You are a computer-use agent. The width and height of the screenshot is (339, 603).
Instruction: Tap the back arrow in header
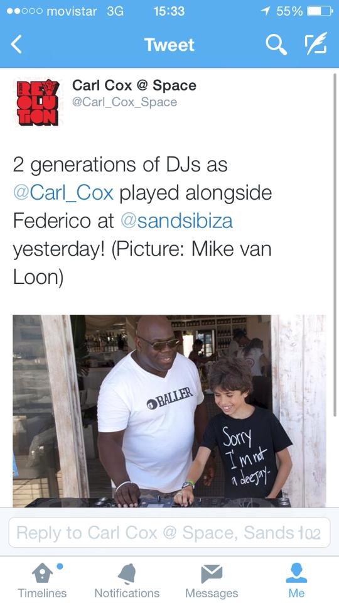click(x=16, y=45)
